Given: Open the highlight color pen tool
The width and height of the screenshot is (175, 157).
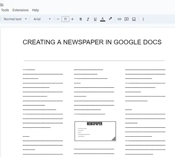Looking at the screenshot, I should click(x=110, y=19).
